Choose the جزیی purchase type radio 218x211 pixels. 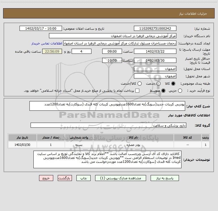(180, 91)
